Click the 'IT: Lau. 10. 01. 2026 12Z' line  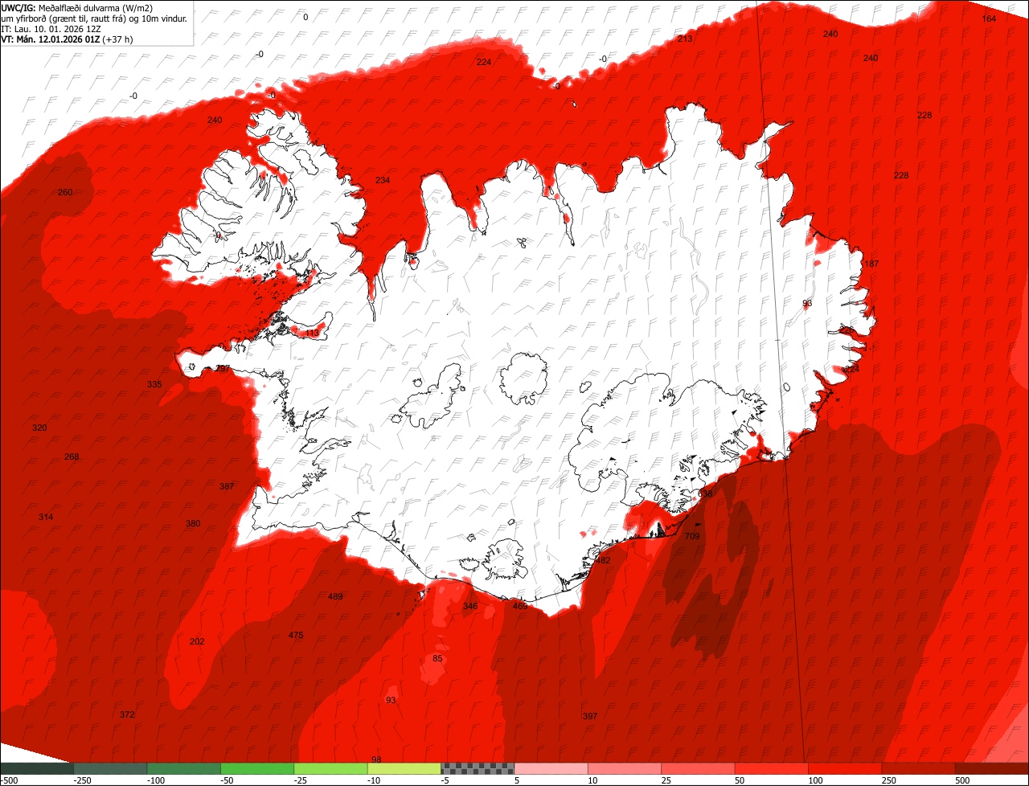pos(51,29)
